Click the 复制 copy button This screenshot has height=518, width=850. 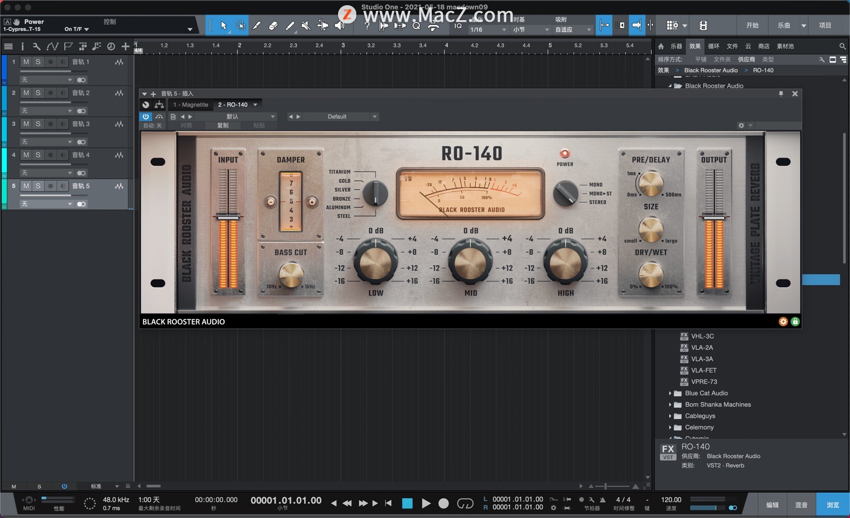(x=223, y=126)
